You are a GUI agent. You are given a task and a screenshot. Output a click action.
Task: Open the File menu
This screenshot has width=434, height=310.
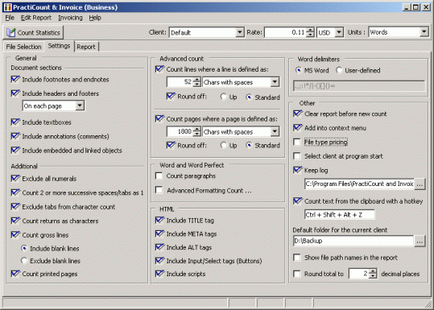tap(10, 18)
